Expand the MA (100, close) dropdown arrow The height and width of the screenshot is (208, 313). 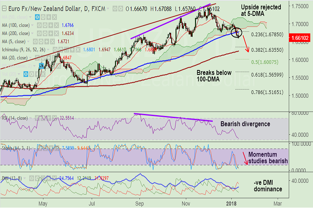point(33,25)
